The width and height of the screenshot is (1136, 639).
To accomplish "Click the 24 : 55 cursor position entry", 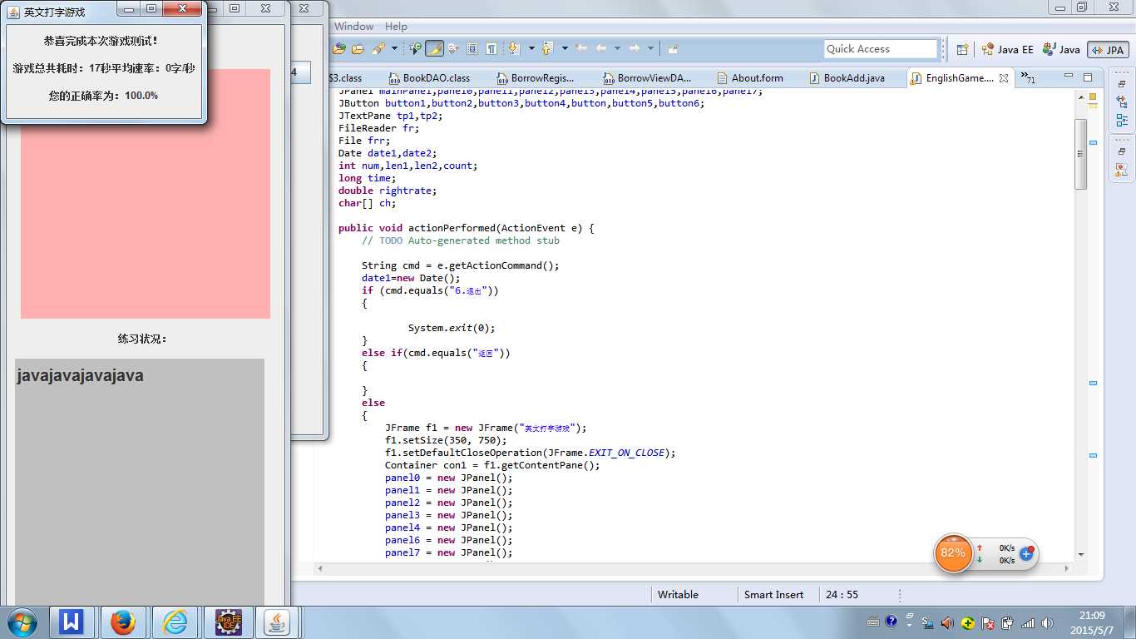I will pos(842,594).
